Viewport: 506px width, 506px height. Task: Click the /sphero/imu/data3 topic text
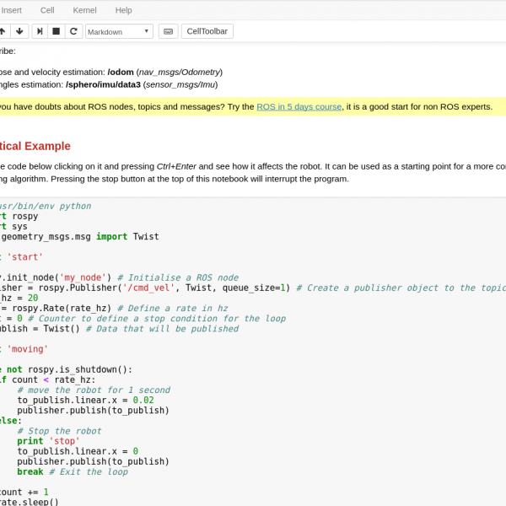[103, 84]
